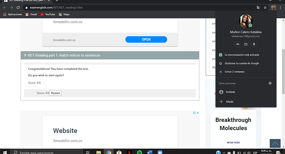Open the Chrome three-dot menu
The image size is (285, 154).
pos(281,7)
